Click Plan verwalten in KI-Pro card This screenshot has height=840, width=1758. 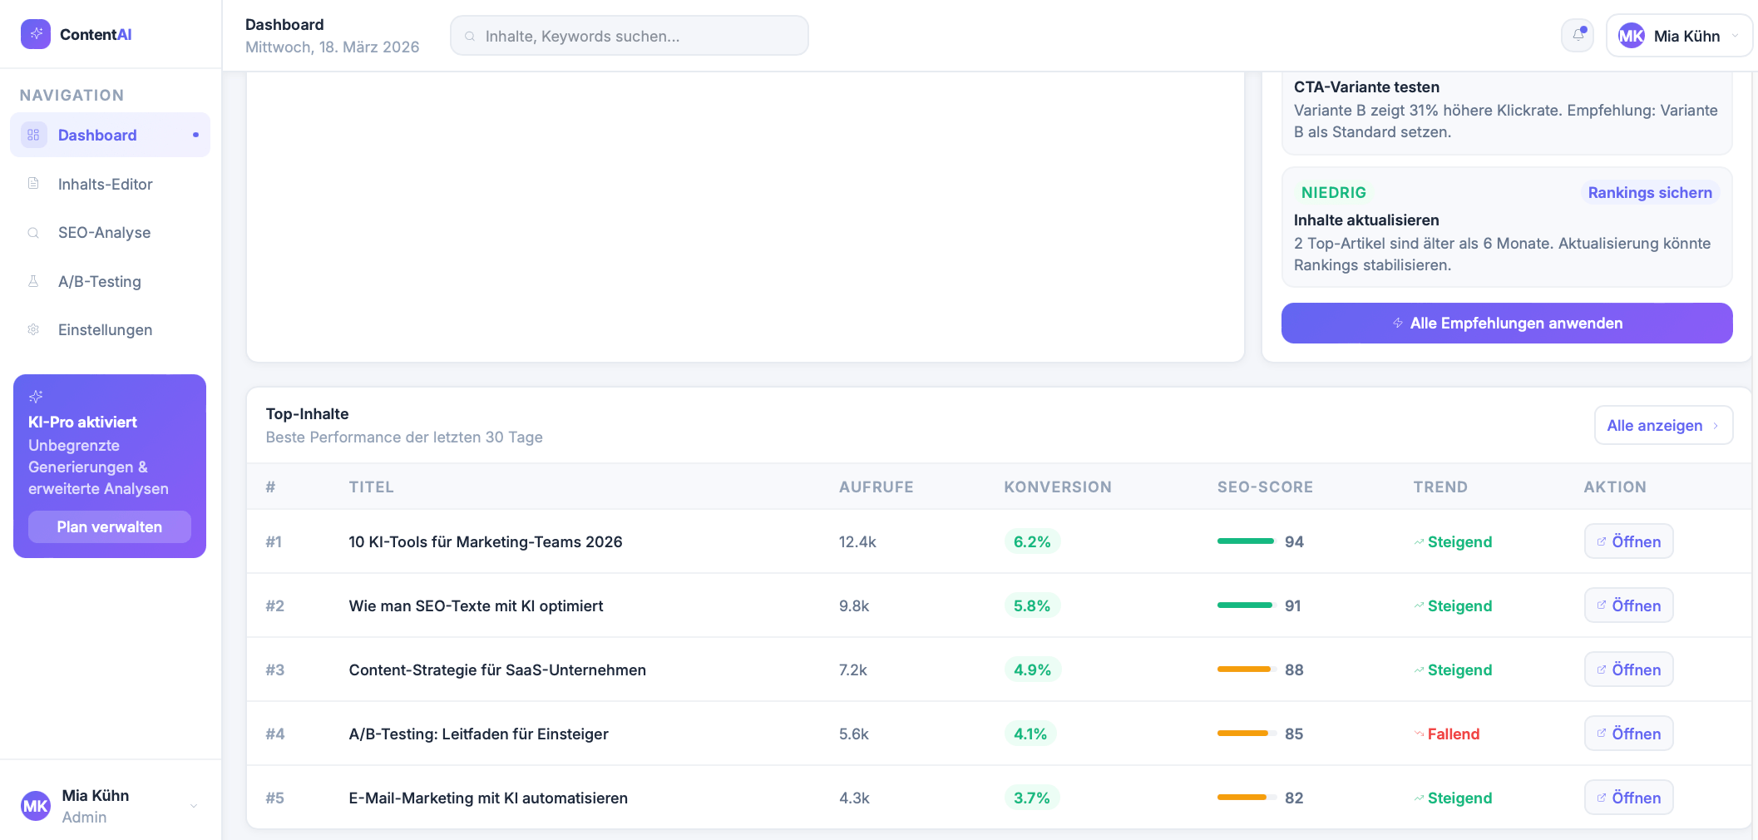[x=110, y=526]
